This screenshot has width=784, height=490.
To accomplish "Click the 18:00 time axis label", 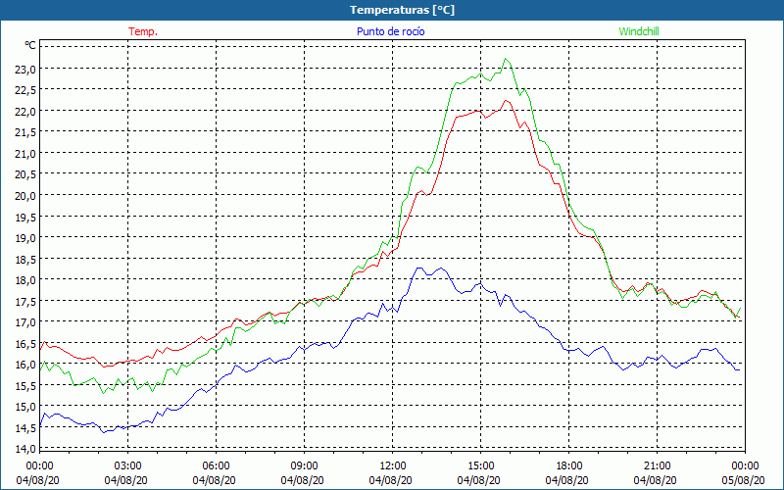I will pyautogui.click(x=568, y=465).
